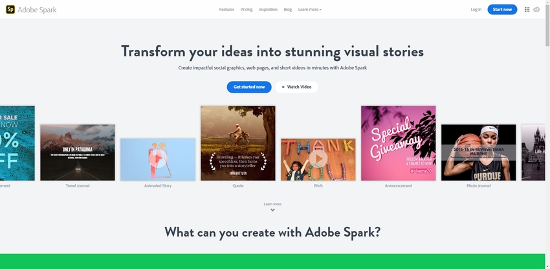This screenshot has height=269, width=550.
Task: Open the Only in Patagonia travel journal thumbnail
Action: click(78, 152)
